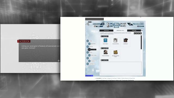Click the third small button under profile dropdown
Screen dimensions: 174x98
tap(143, 26)
